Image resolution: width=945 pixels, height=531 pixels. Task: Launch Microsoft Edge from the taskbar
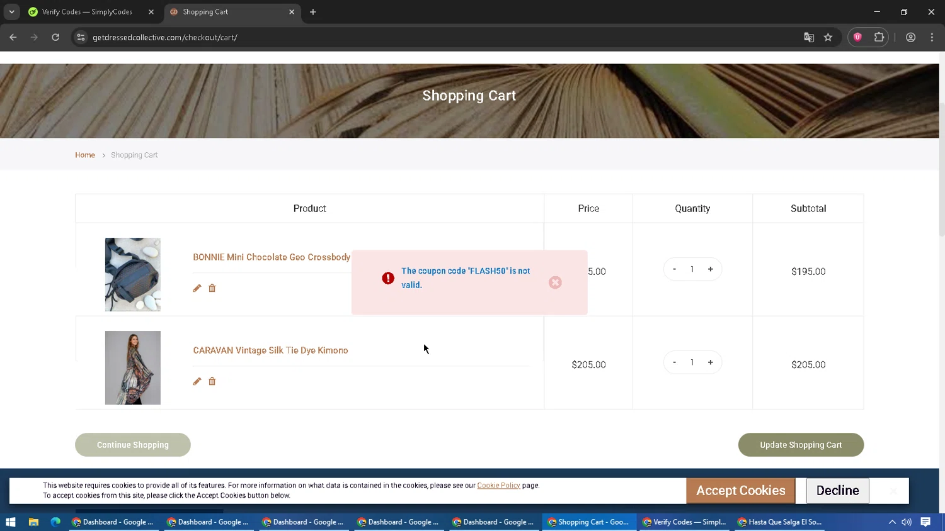pyautogui.click(x=55, y=522)
